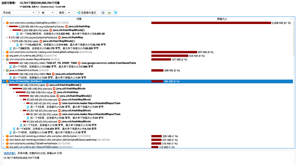Click the scissors icon beside 516,797 instances
296x166 pixels.
(x=17, y=34)
